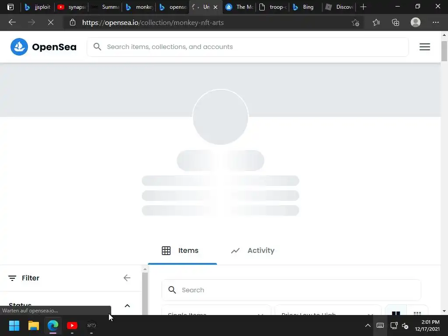Open volume muted tray icon
Image resolution: width=448 pixels, height=336 pixels.
pyautogui.click(x=405, y=325)
